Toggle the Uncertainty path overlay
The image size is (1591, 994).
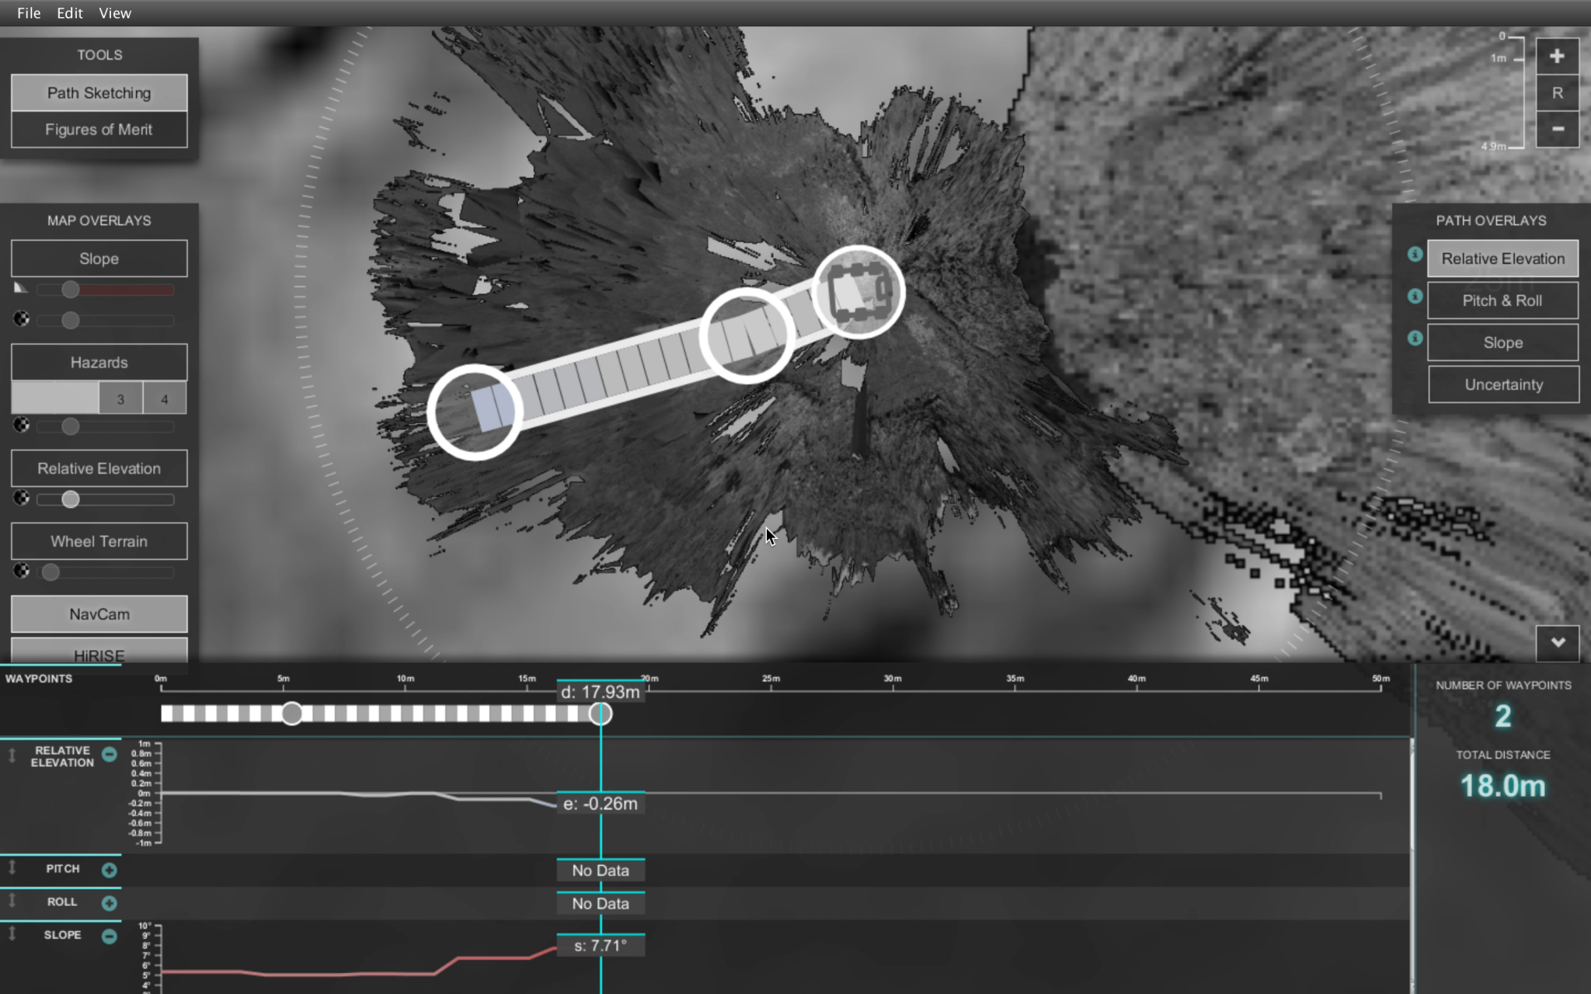coord(1502,384)
